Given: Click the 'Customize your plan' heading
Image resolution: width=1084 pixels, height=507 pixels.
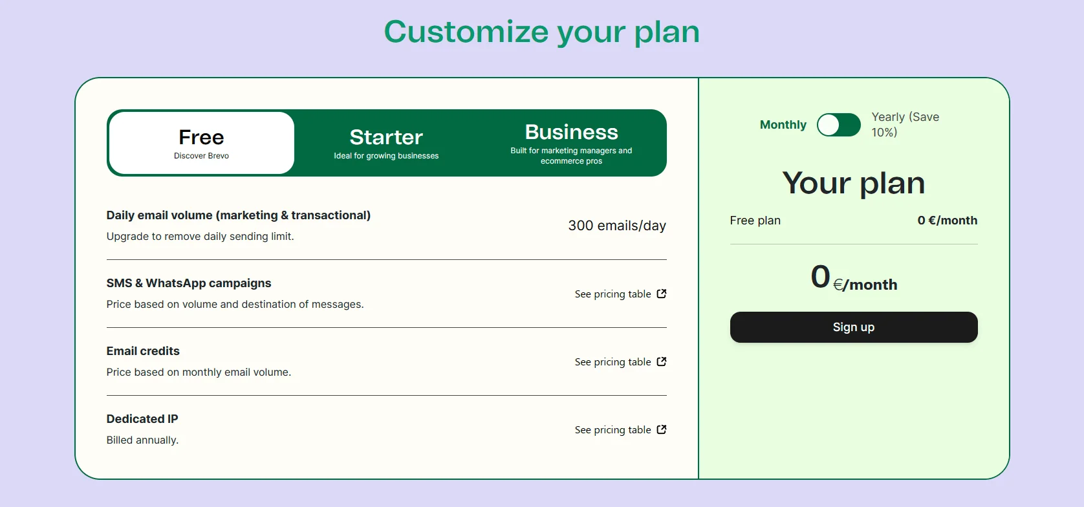Looking at the screenshot, I should coord(542,32).
